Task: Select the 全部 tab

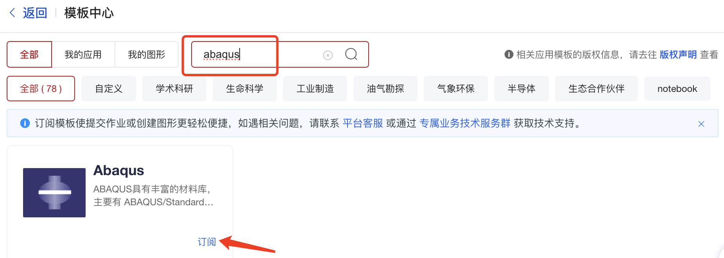Action: click(x=29, y=54)
